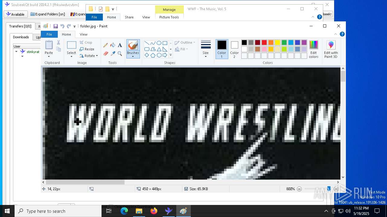Open Picture Tools tab in File Explorer
The height and width of the screenshot is (217, 387).
169,17
